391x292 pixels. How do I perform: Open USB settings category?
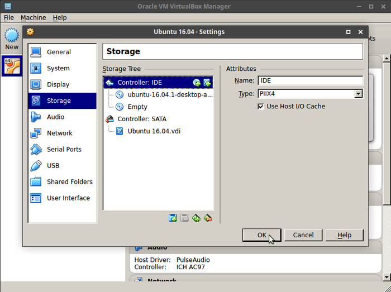[x=62, y=165]
